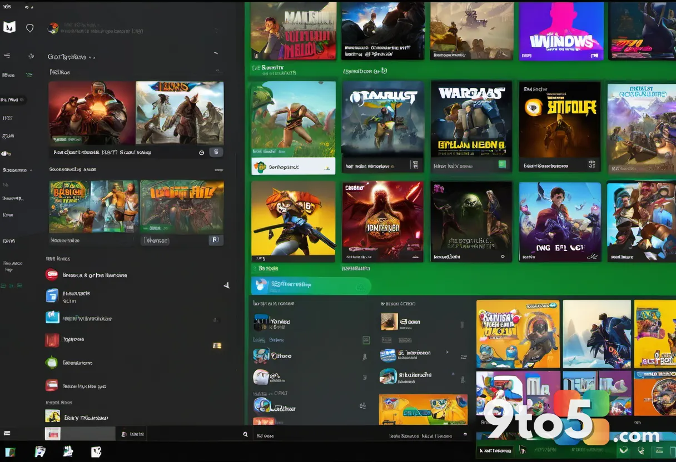Open the yellow cartoon tile at bottom right
The image size is (676, 462).
click(x=655, y=334)
